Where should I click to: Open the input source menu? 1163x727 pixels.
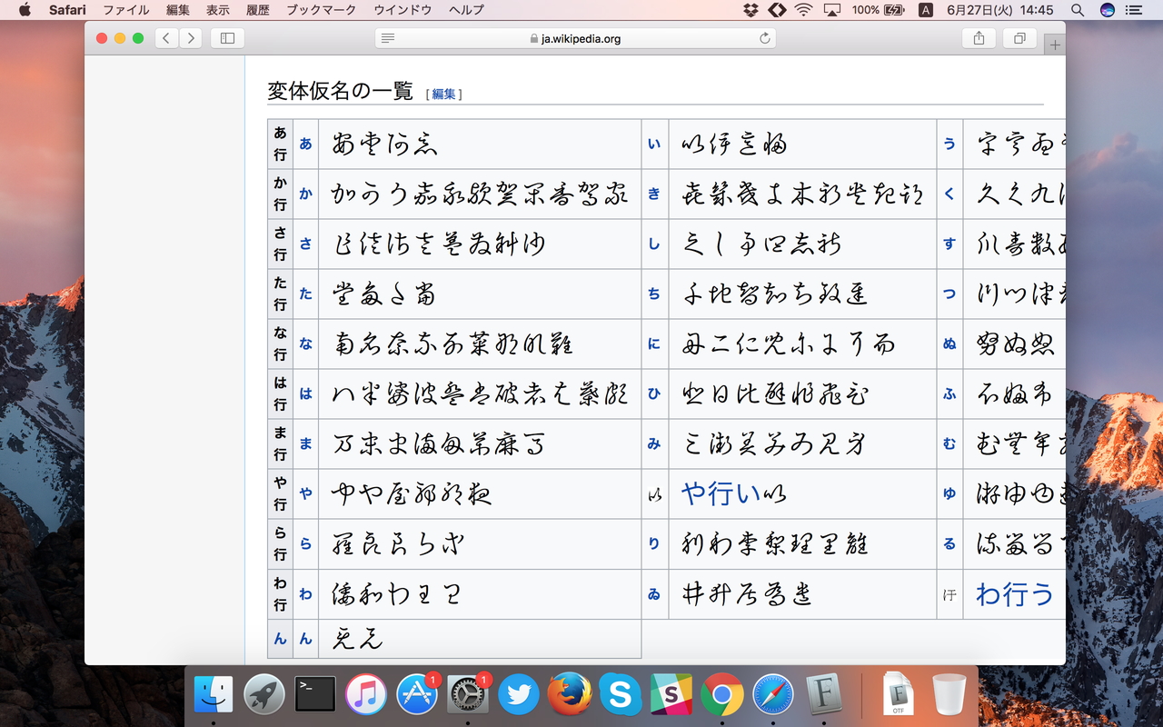coord(925,10)
